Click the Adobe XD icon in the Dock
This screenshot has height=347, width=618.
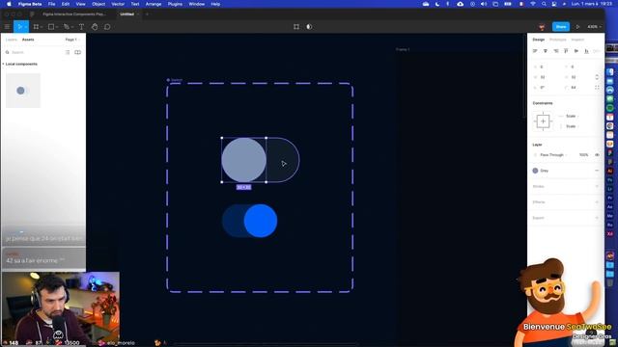pyautogui.click(x=610, y=233)
